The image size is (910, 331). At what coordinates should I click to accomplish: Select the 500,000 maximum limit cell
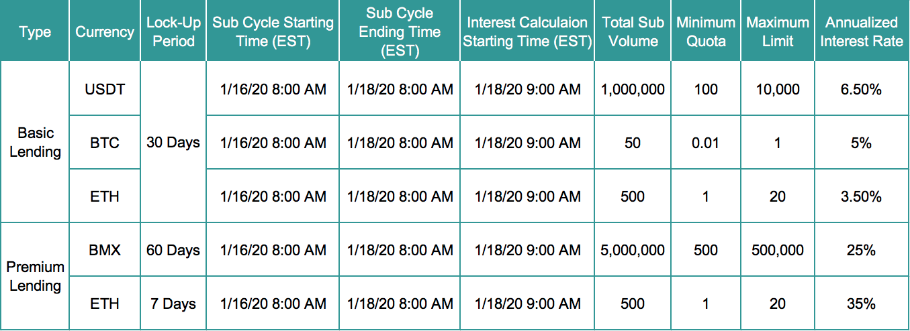tap(778, 250)
